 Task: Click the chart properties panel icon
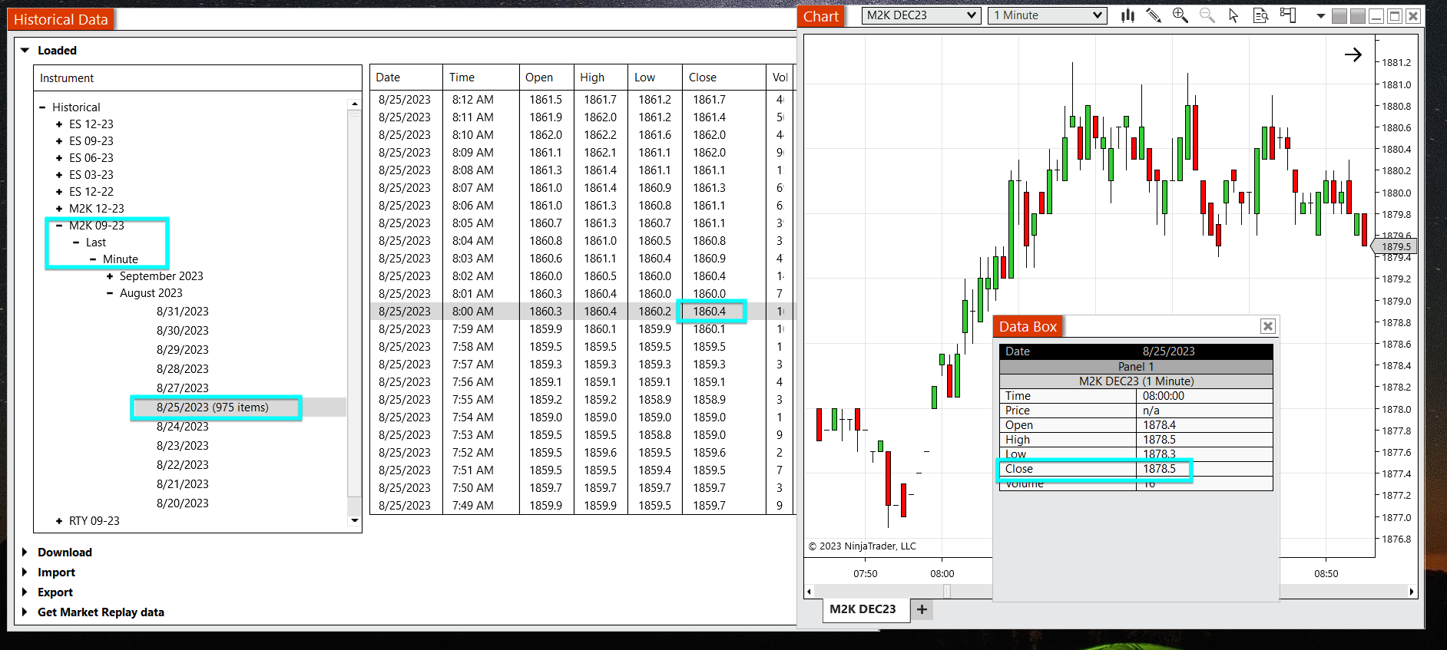pyautogui.click(x=1288, y=15)
